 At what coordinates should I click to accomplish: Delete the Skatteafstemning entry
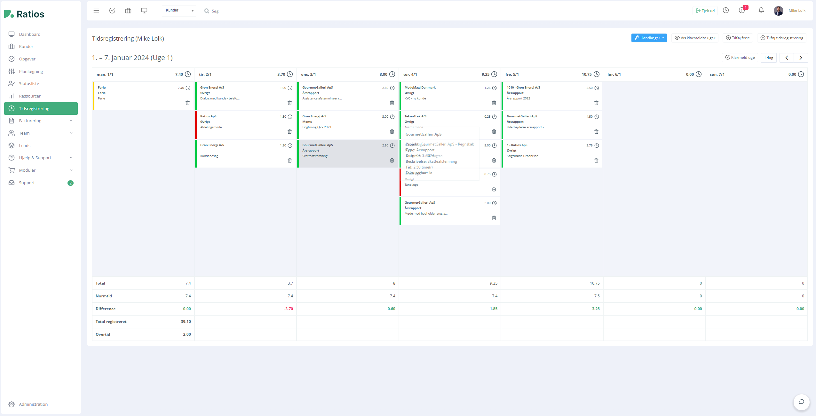pos(392,161)
